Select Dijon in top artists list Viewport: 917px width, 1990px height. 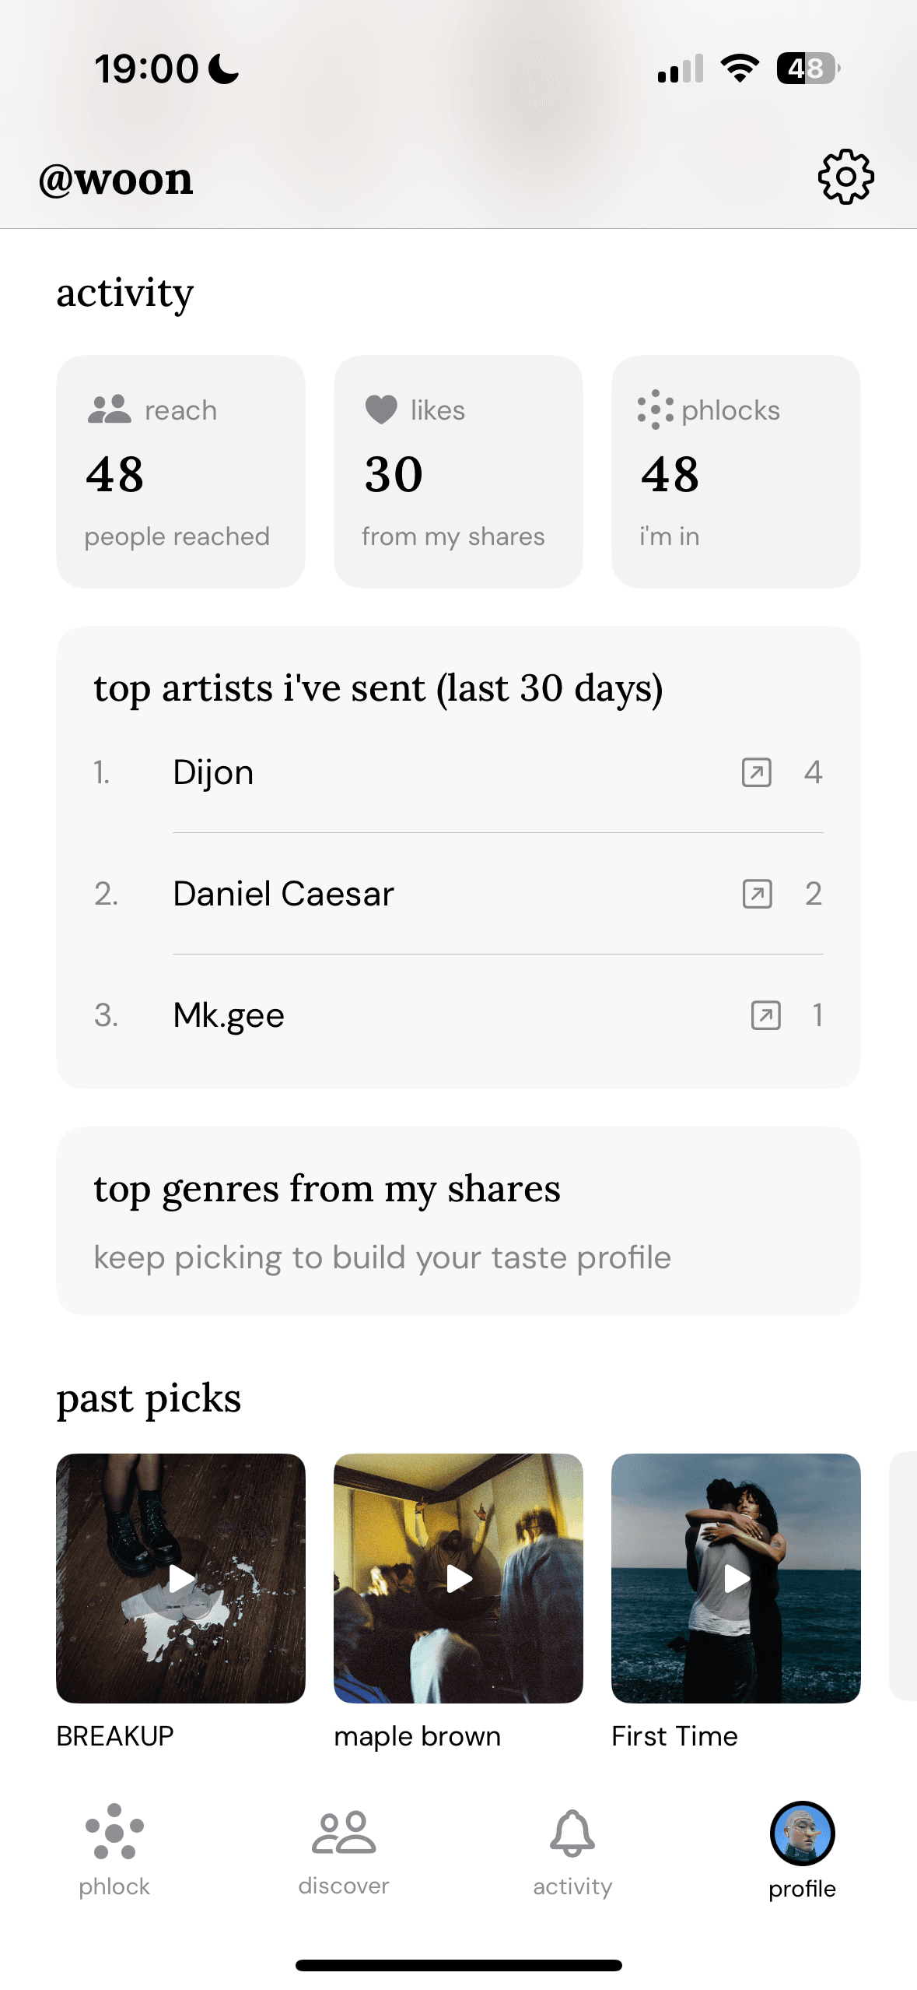(x=213, y=772)
